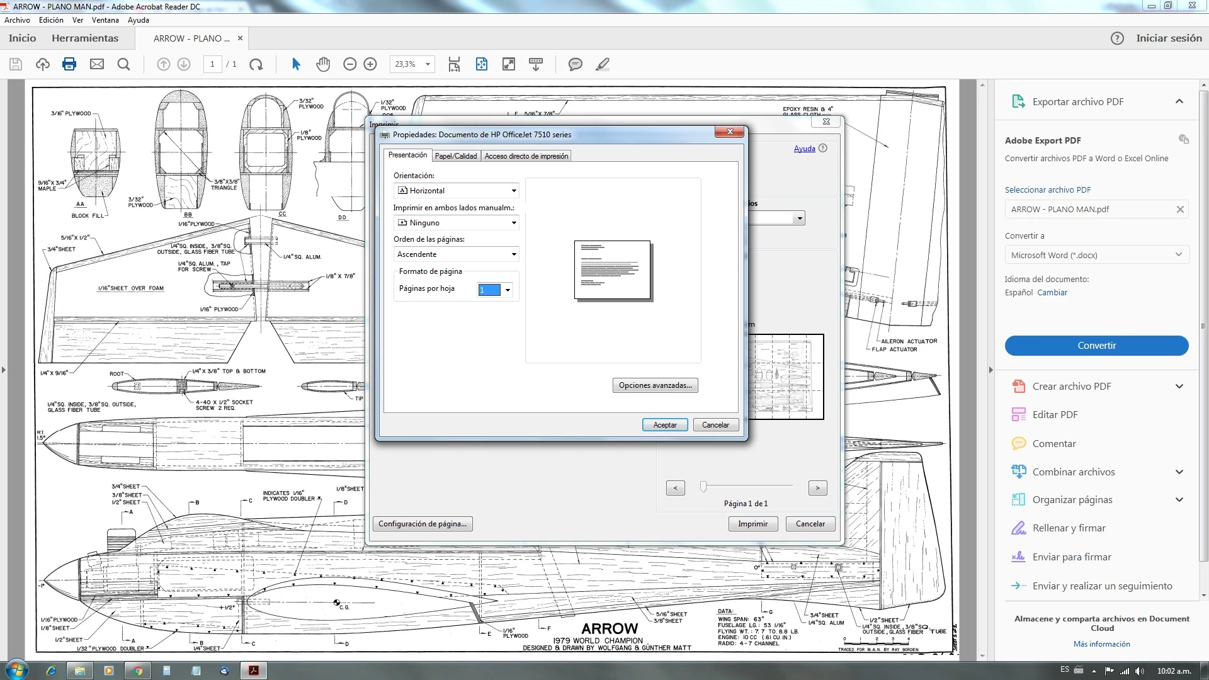This screenshot has width=1209, height=680.
Task: Click the page number input field
Action: (x=213, y=64)
